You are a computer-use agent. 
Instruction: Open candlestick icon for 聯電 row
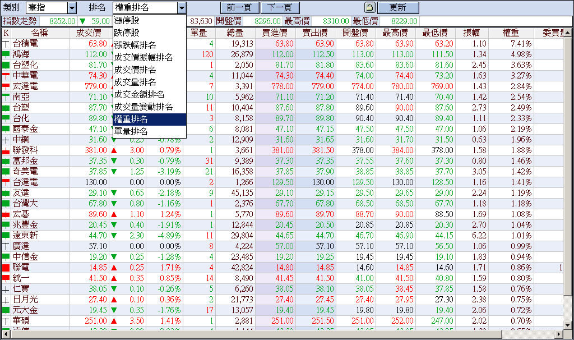click(6, 268)
